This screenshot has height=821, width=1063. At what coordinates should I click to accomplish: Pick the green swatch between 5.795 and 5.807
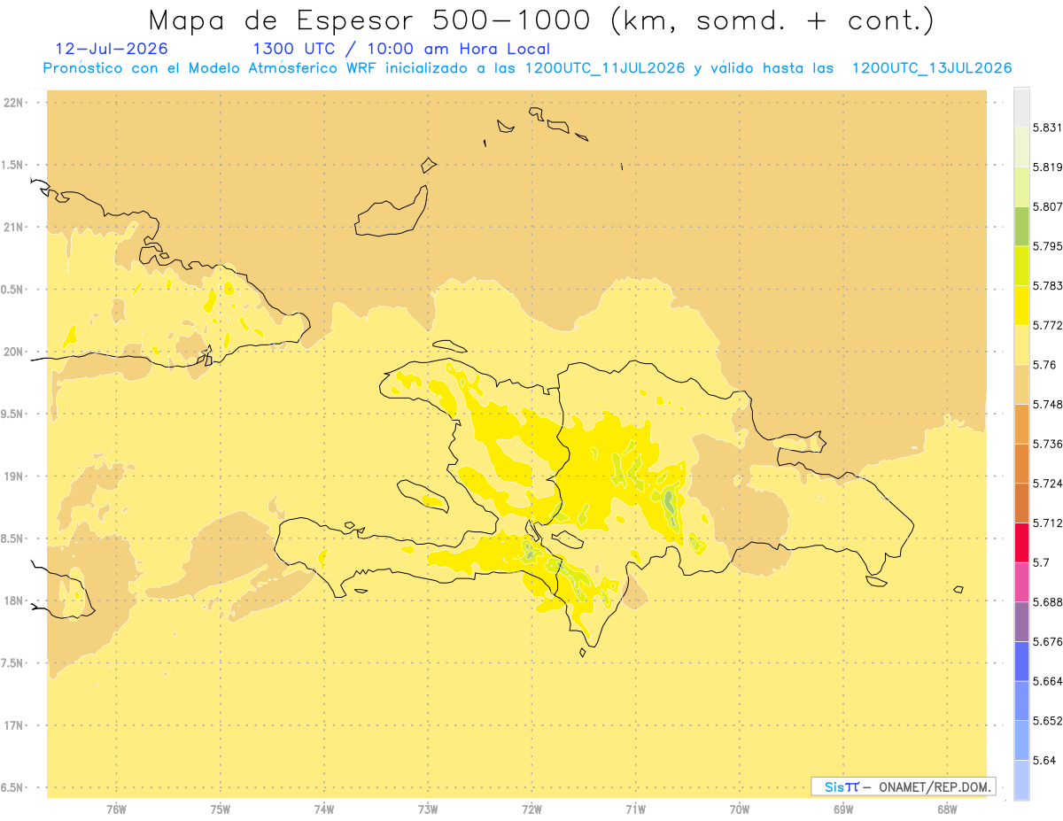[1021, 227]
